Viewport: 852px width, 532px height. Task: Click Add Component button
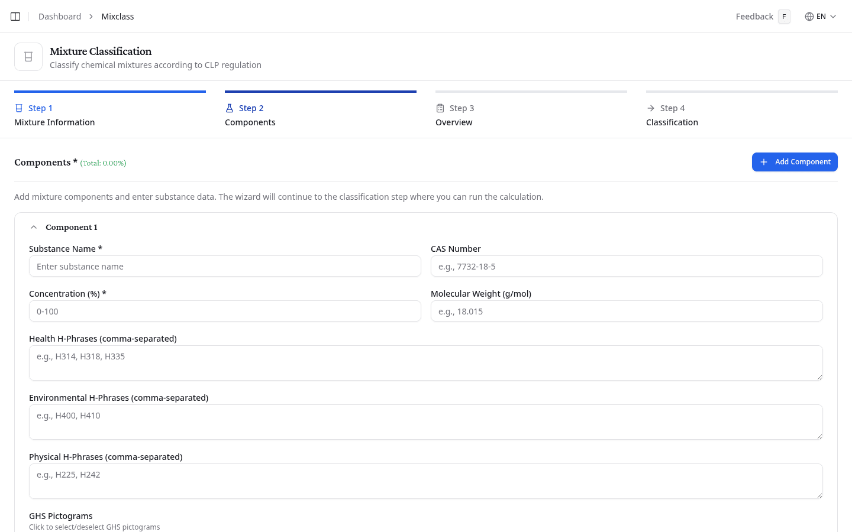[794, 162]
